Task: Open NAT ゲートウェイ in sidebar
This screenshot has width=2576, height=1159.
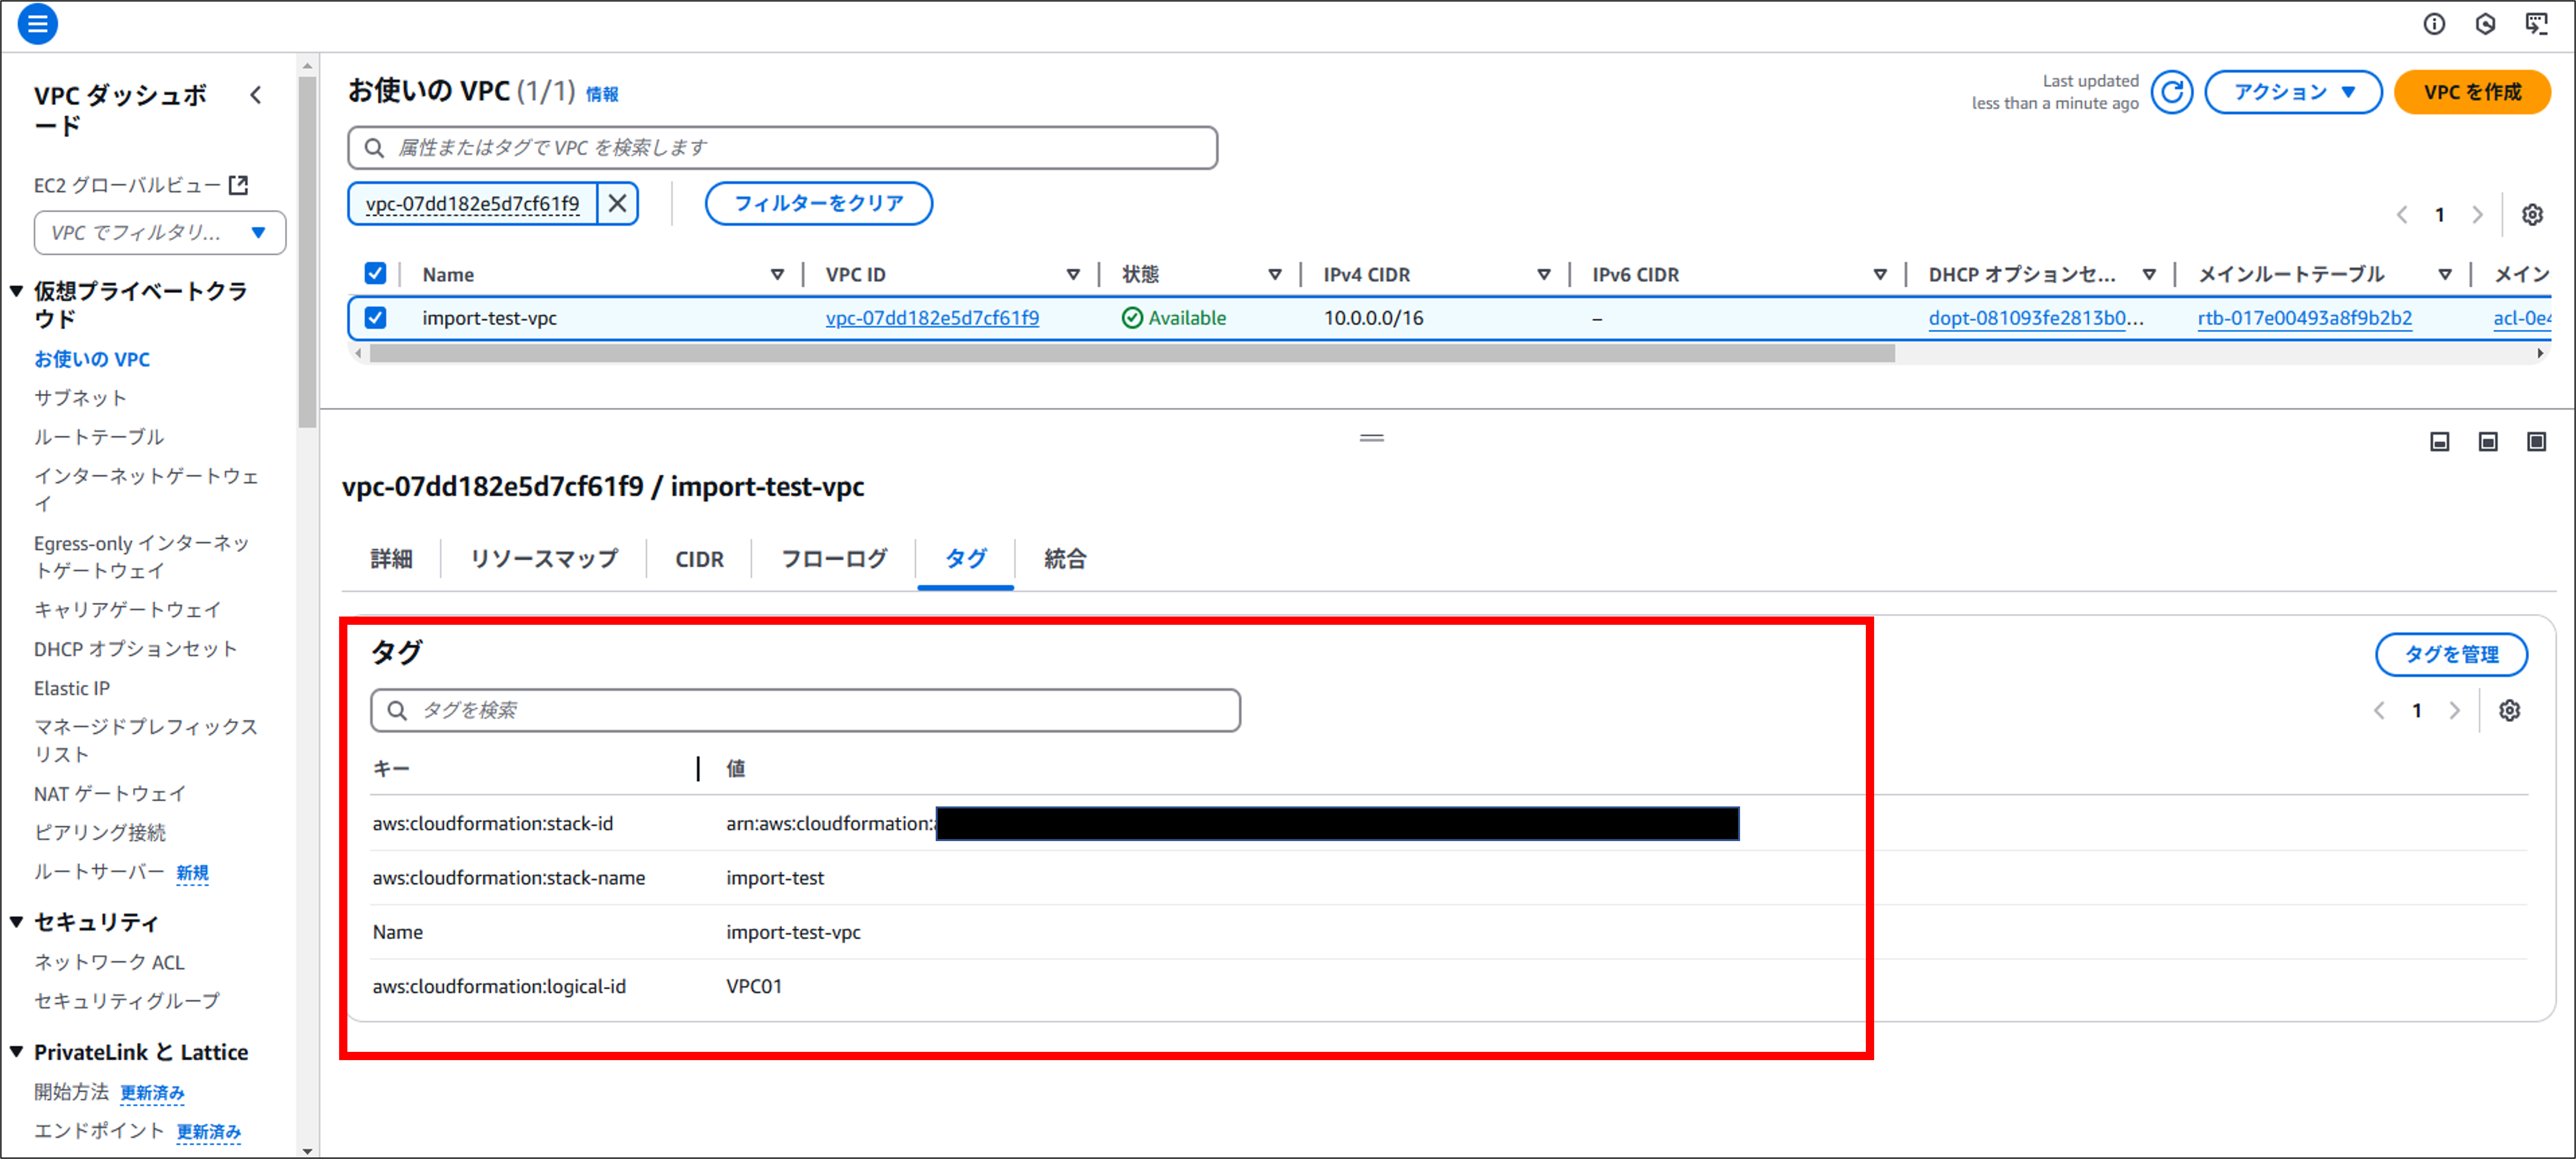Action: (110, 793)
